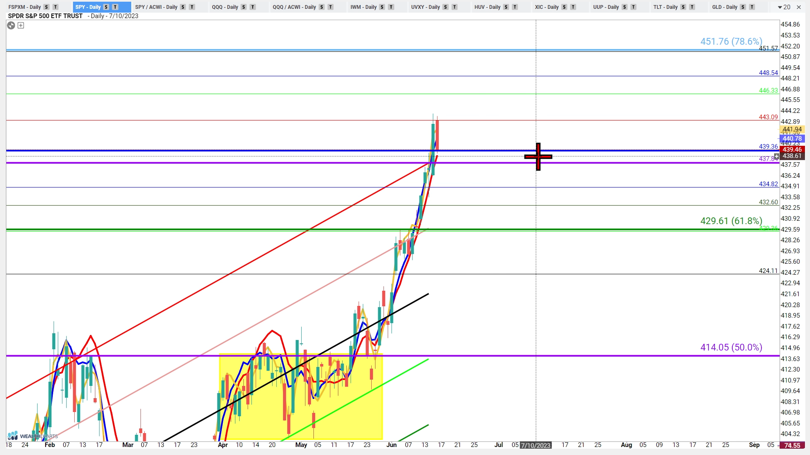
Task: Click the SPDR S&P 500 ETF TRUST title
Action: click(x=45, y=16)
